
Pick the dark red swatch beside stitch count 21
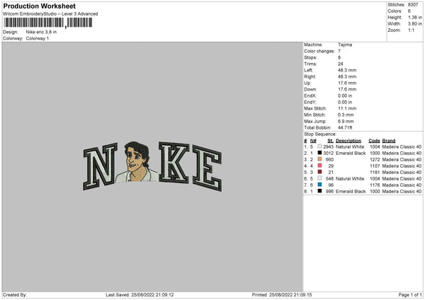pyautogui.click(x=319, y=172)
